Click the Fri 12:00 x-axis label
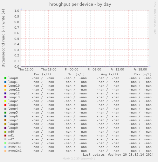This screenshot has width=158, height=162. 117,70
